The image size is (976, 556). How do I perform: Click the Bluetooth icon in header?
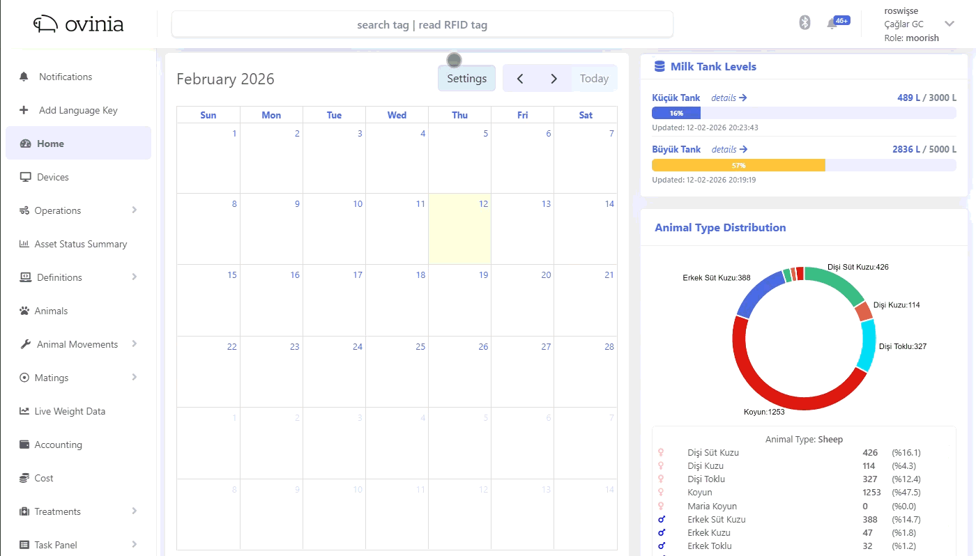[x=805, y=23]
